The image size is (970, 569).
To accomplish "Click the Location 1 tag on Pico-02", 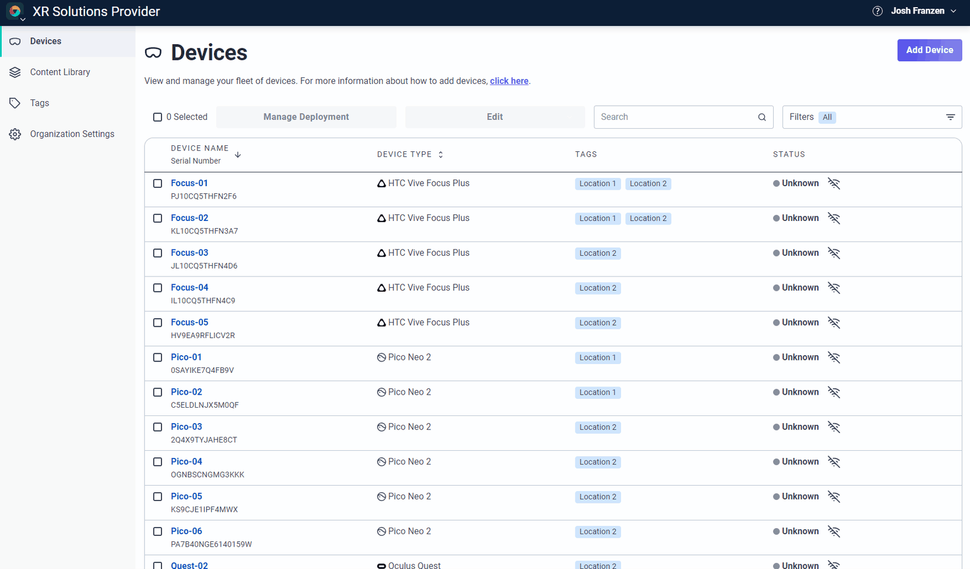I will [x=597, y=392].
